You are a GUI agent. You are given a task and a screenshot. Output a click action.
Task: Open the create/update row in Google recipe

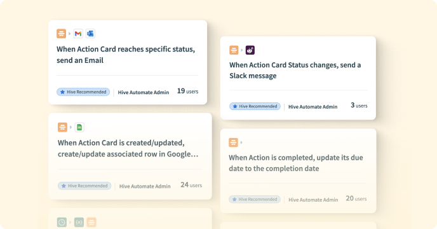tap(128, 149)
